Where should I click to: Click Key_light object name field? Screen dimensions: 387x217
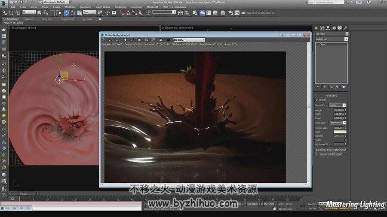pos(330,34)
